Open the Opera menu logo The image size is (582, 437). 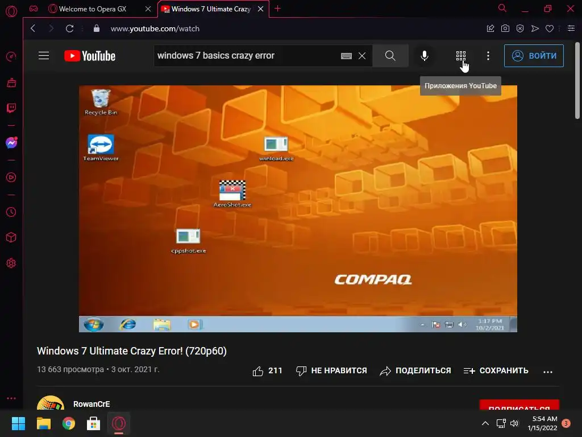11,11
